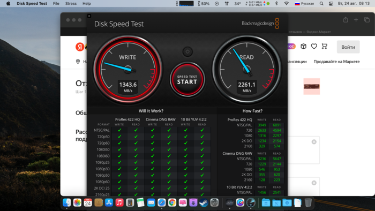Click the Yandex logo in Safari
Screen dimensions: 375x211
(80, 47)
